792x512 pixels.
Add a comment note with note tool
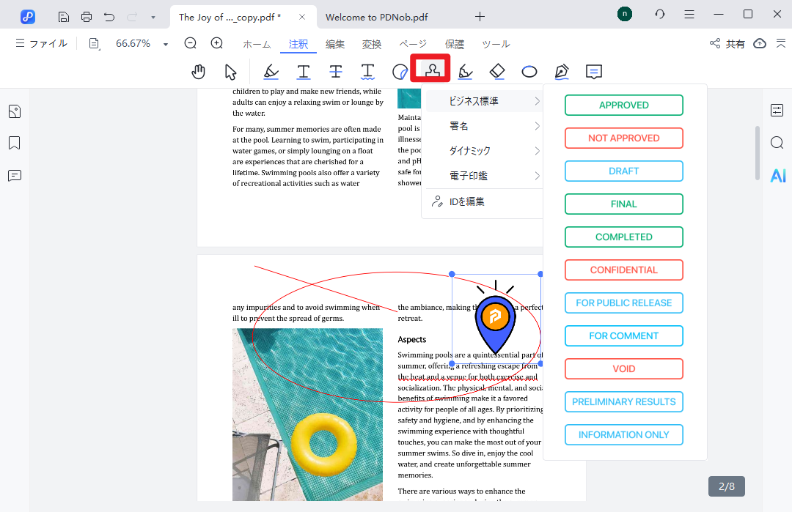[594, 71]
